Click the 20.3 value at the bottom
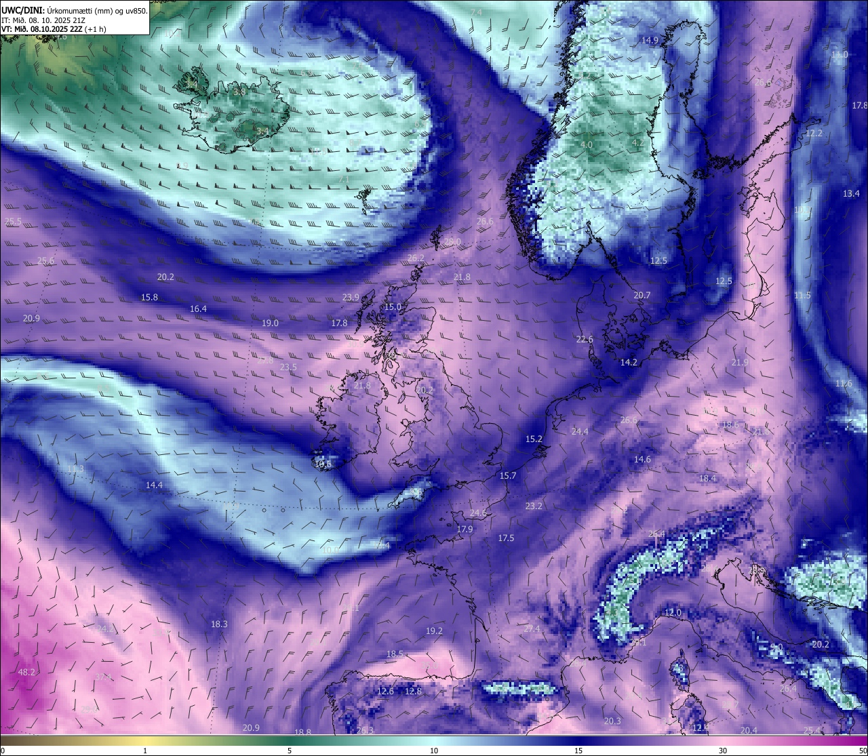The image size is (868, 756). [x=612, y=721]
